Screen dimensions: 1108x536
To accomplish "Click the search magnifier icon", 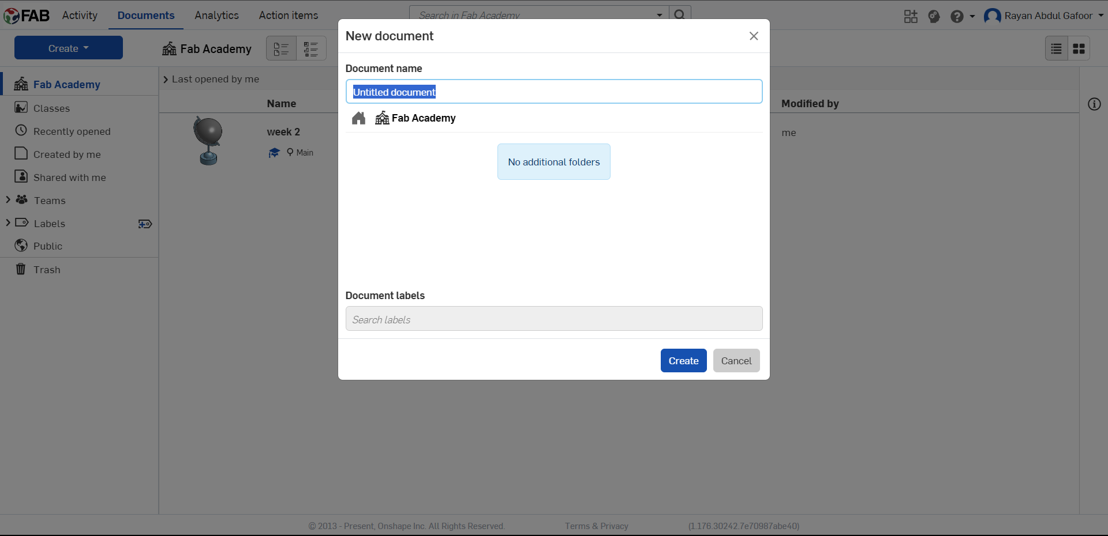I will [x=680, y=14].
